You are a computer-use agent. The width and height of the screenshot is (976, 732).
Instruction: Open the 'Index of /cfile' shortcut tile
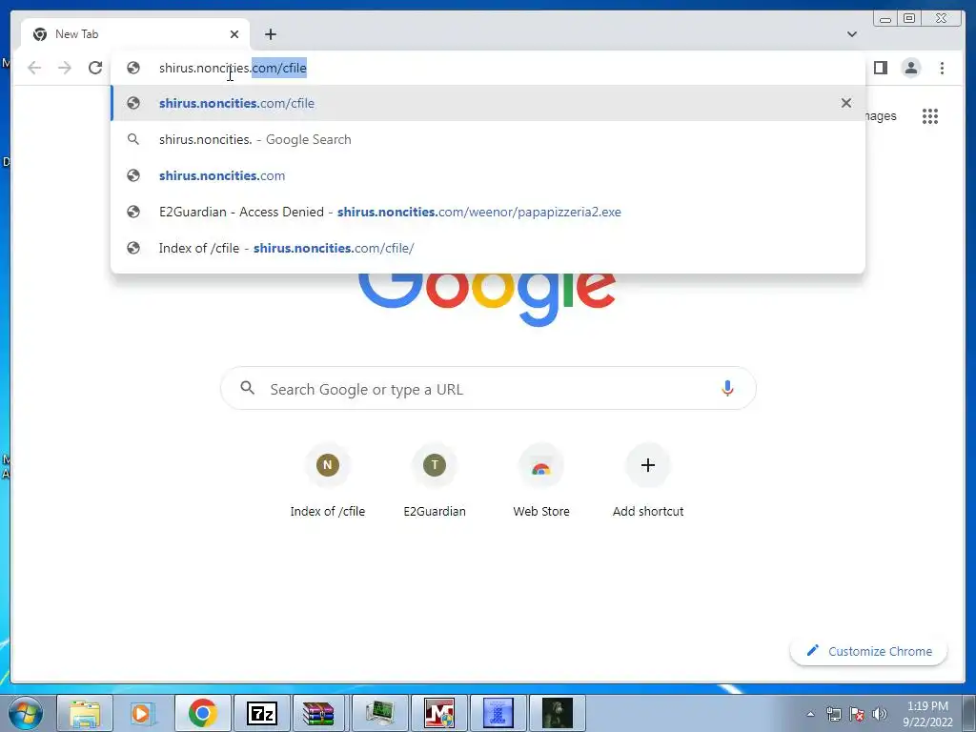(328, 481)
